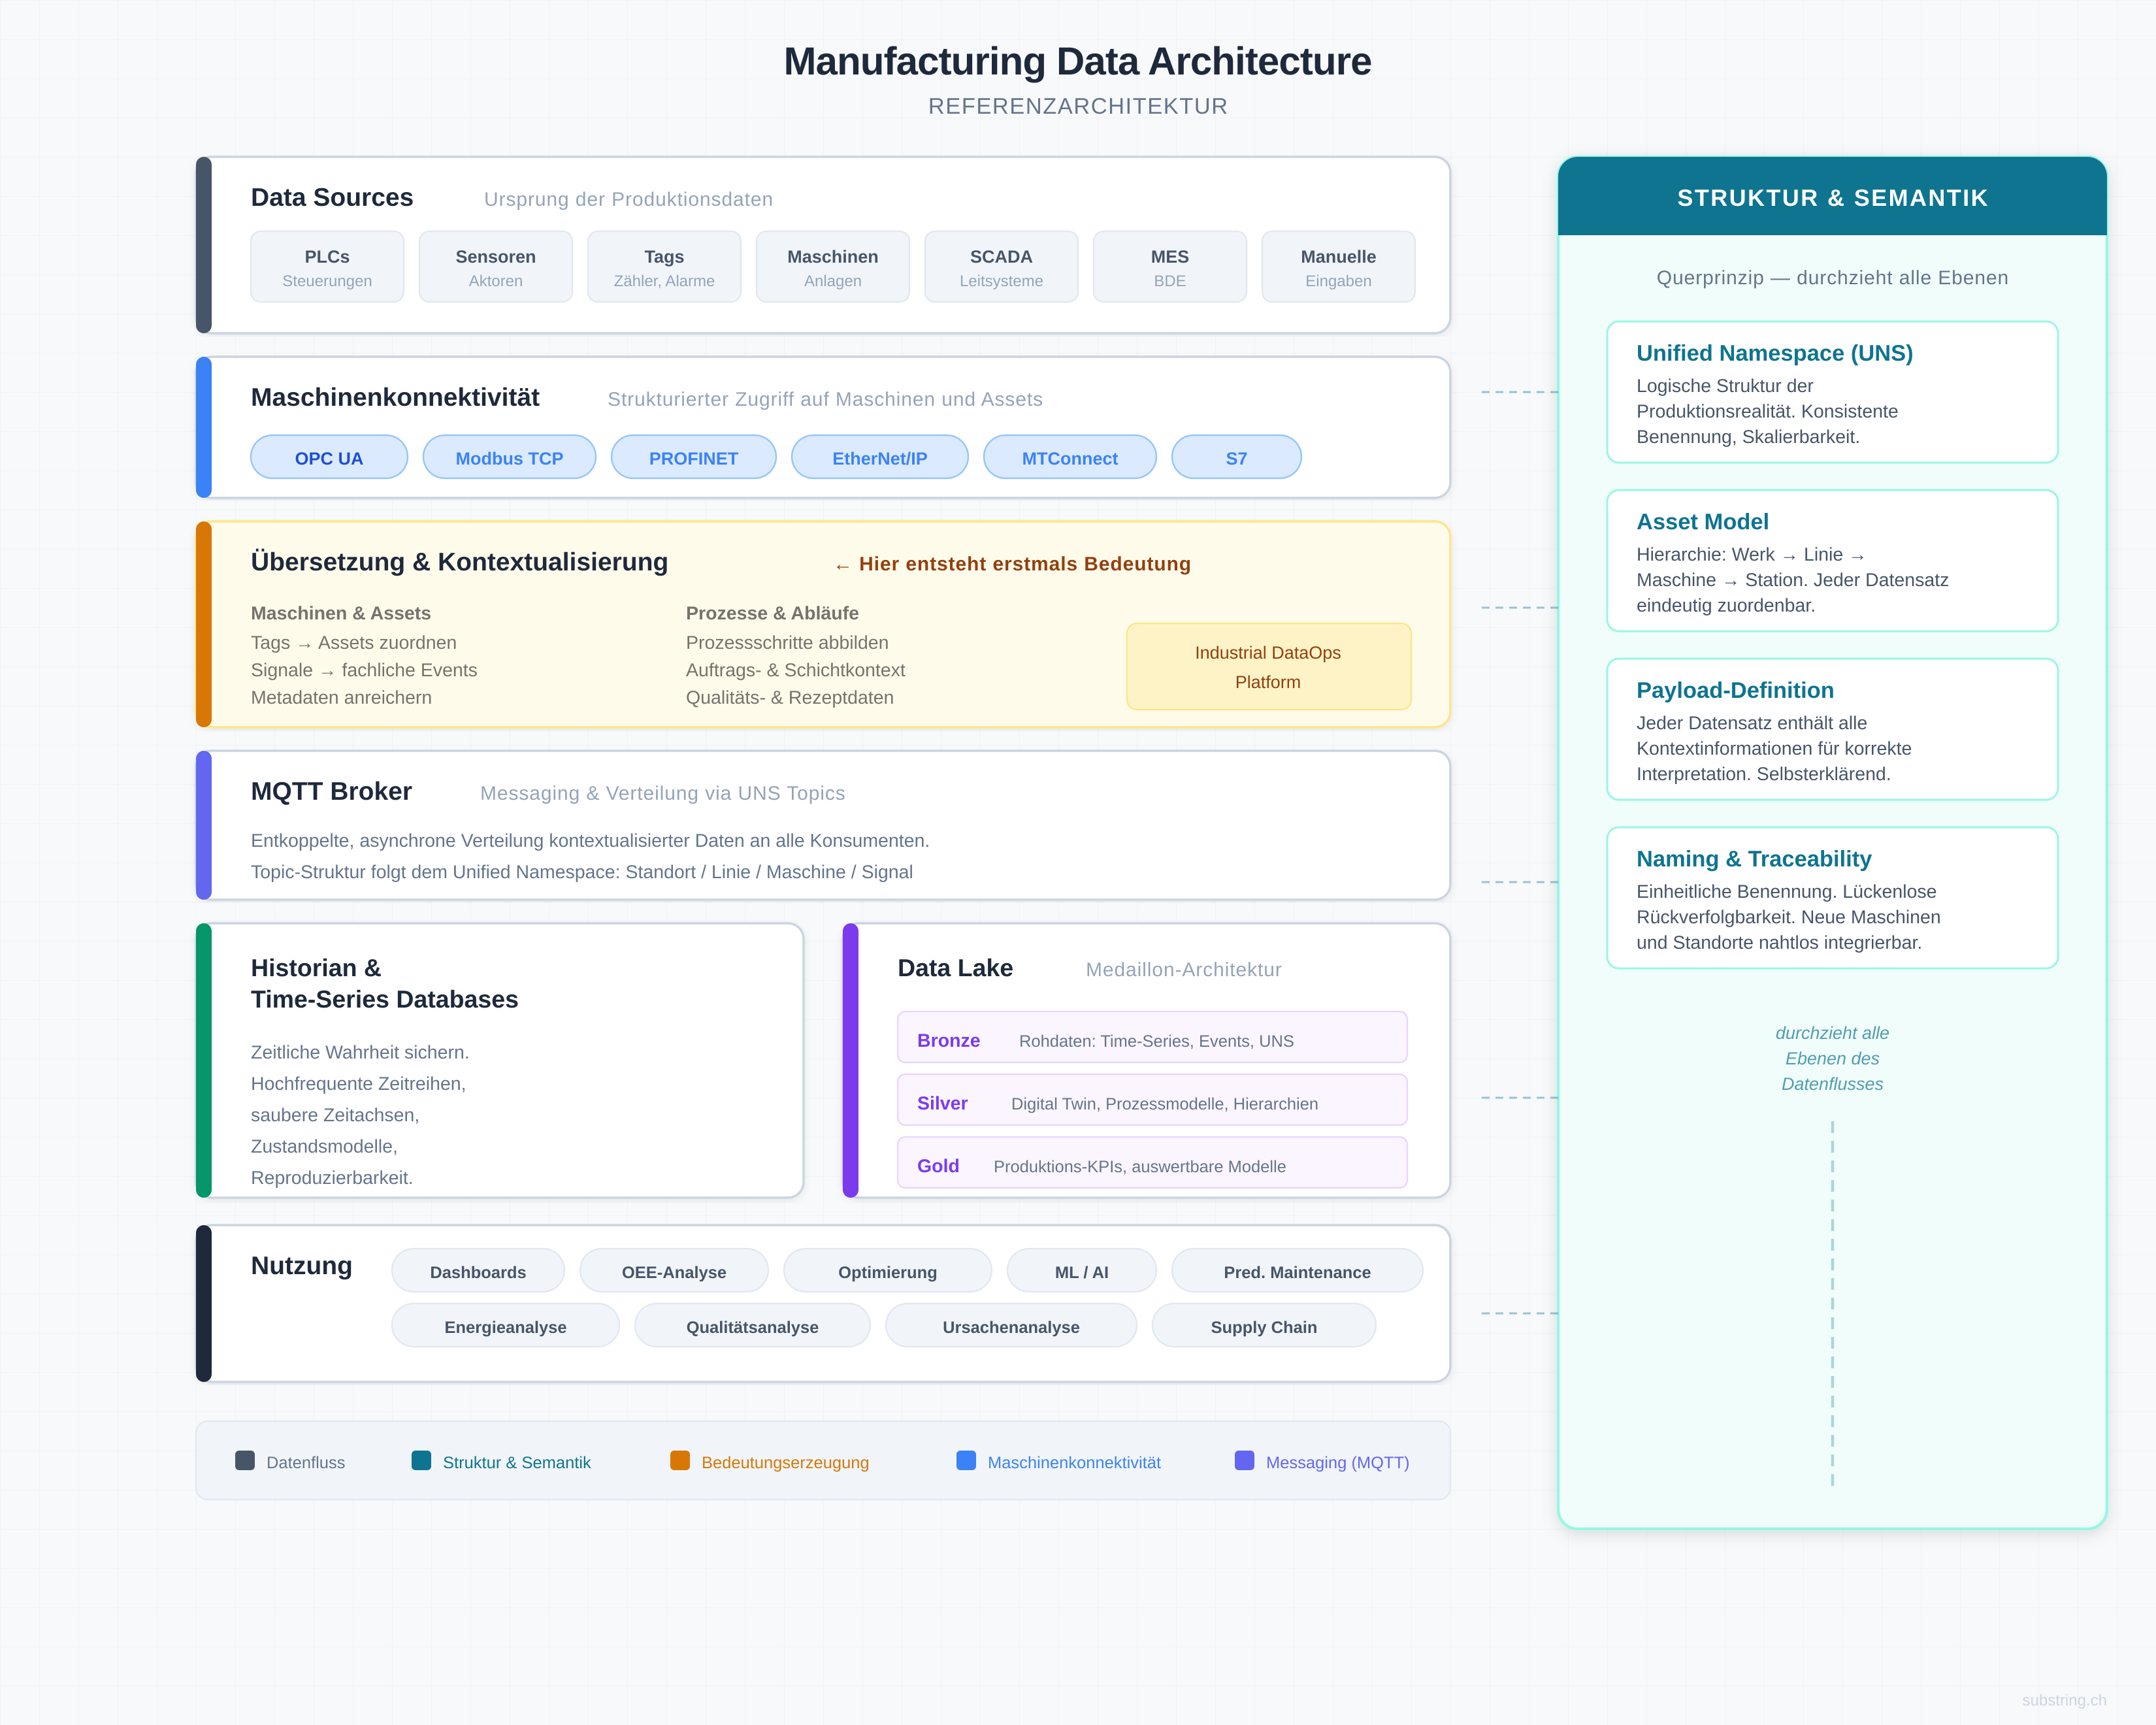Click the Supply Chain chip
This screenshot has height=1725, width=2156.
click(x=1263, y=1327)
